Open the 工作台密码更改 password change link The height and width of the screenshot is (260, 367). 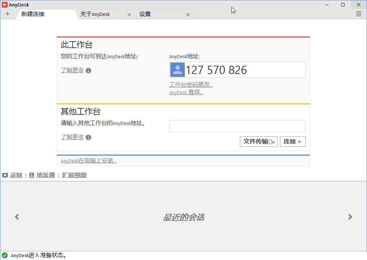(191, 84)
